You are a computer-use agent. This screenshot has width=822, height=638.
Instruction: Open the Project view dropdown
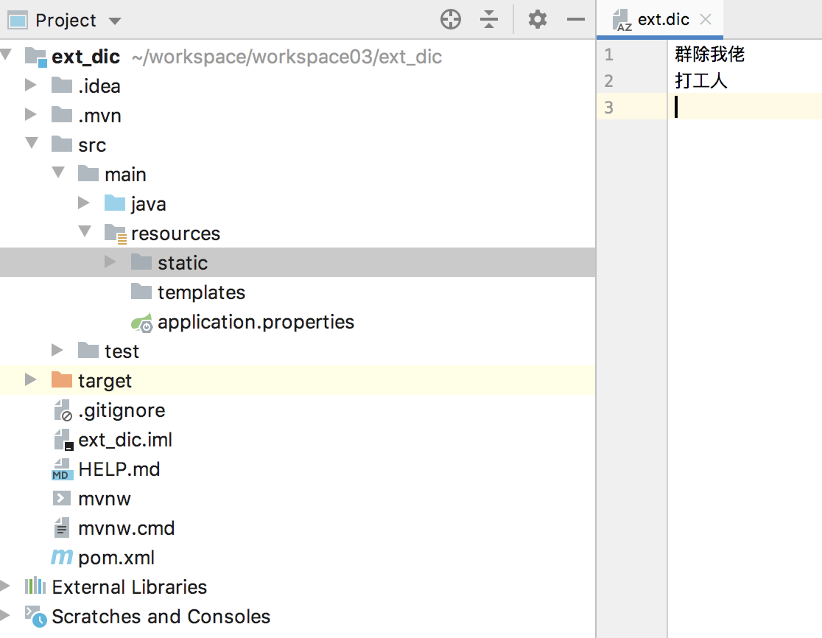(114, 21)
